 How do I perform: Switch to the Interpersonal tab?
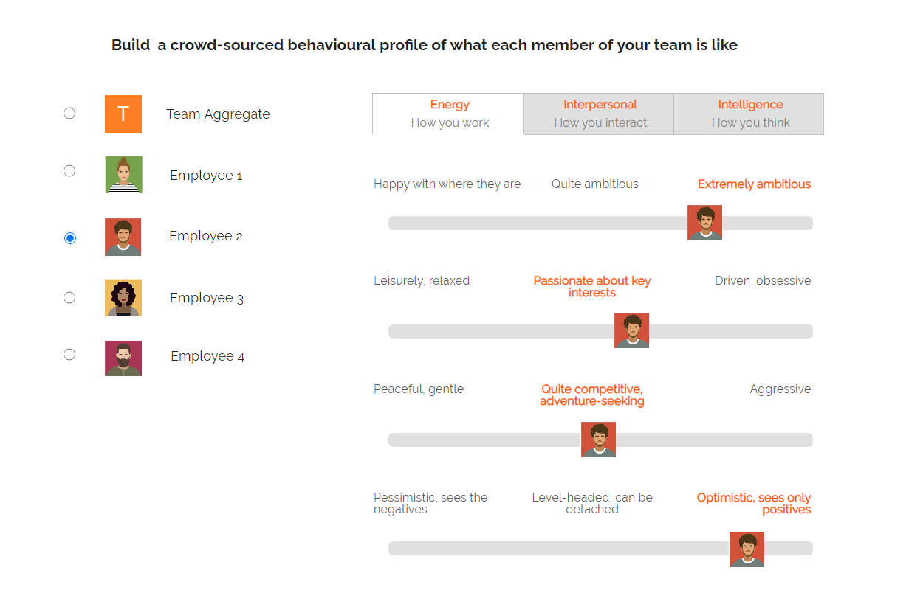click(599, 114)
